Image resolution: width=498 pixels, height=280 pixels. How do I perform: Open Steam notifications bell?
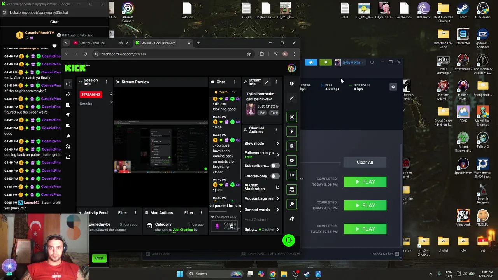326,62
